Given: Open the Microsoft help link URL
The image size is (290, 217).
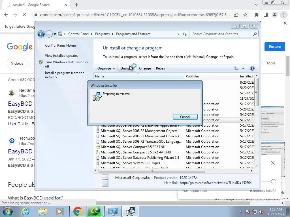Looking at the screenshot, I should pos(216,183).
